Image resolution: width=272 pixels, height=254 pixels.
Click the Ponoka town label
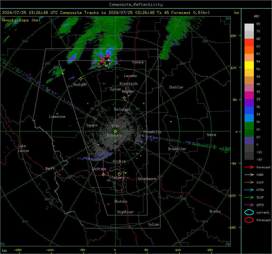click(x=138, y=62)
